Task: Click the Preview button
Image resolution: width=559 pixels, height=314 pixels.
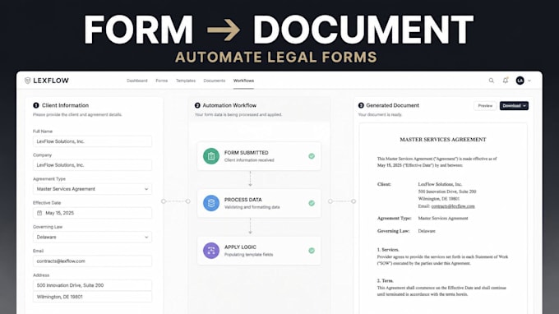Action: 485,105
